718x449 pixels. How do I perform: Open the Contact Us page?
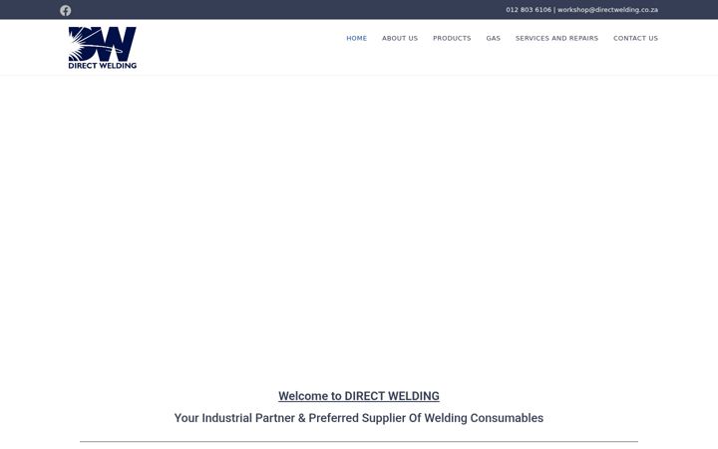coord(635,39)
